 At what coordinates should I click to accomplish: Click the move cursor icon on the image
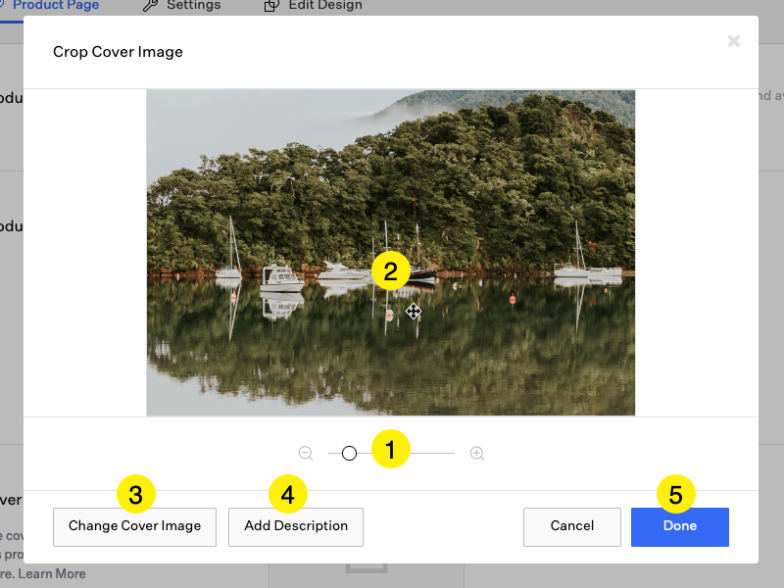coord(414,312)
